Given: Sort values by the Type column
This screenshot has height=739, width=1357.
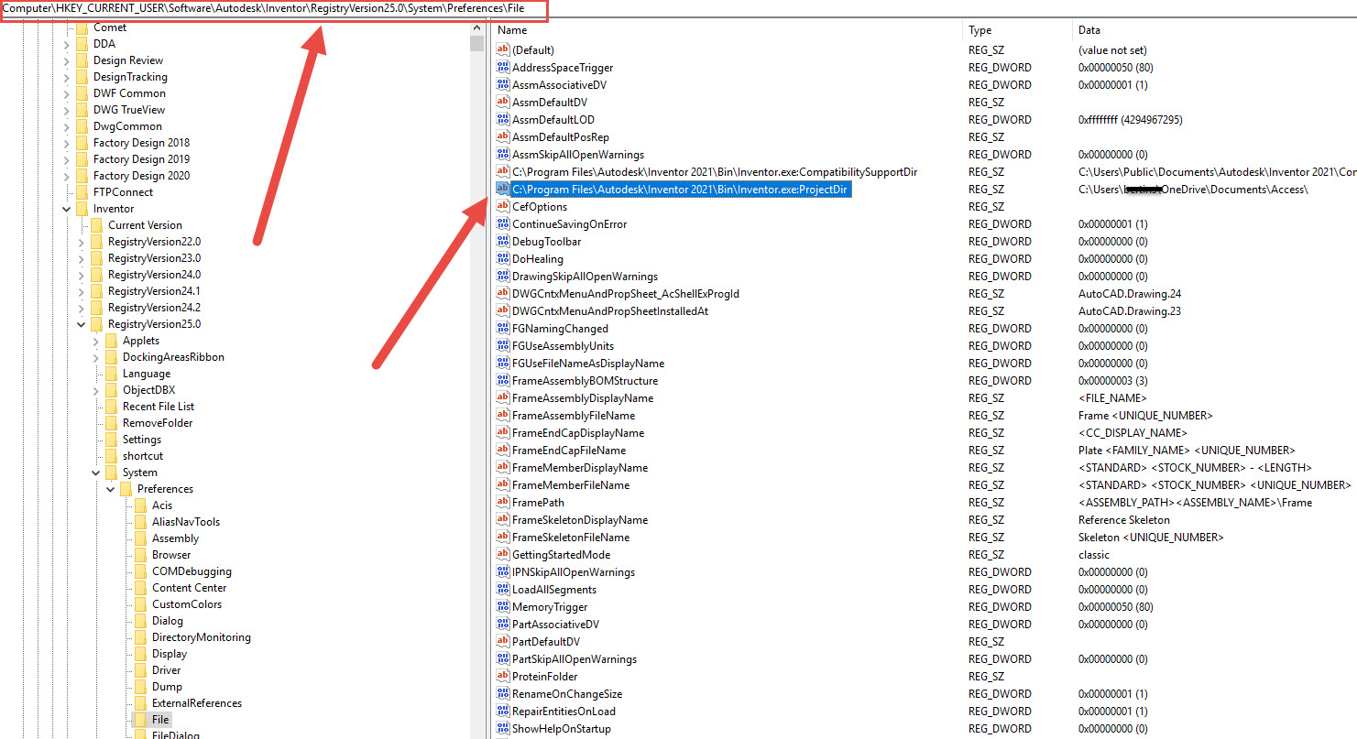Looking at the screenshot, I should [x=979, y=29].
